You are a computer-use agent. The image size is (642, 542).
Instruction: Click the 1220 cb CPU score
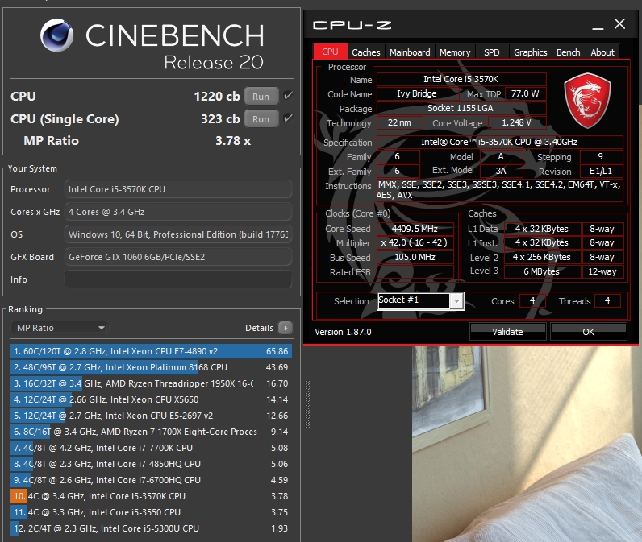point(217,97)
